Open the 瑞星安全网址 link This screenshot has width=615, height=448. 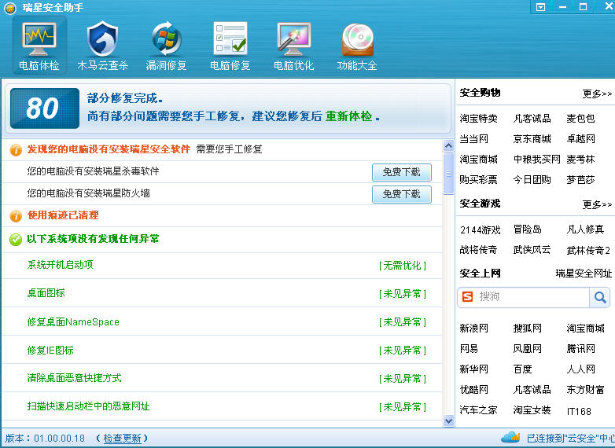coord(584,274)
